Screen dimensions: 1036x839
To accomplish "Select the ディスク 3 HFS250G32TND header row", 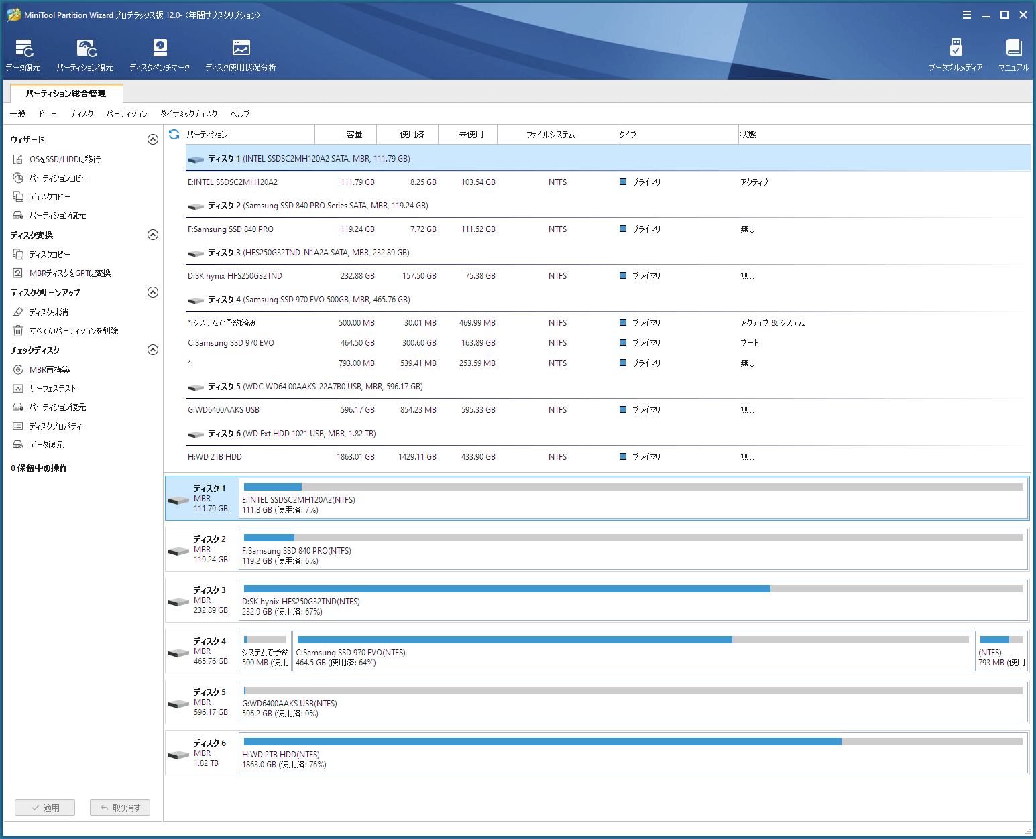I will pyautogui.click(x=608, y=253).
